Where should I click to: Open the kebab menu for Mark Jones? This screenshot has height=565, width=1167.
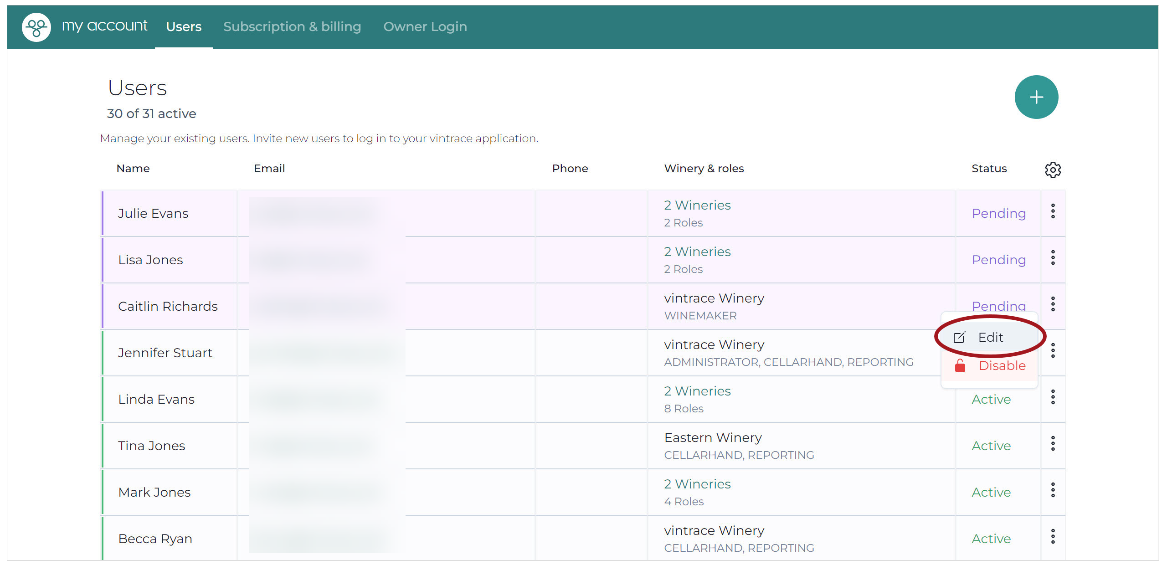pos(1053,490)
